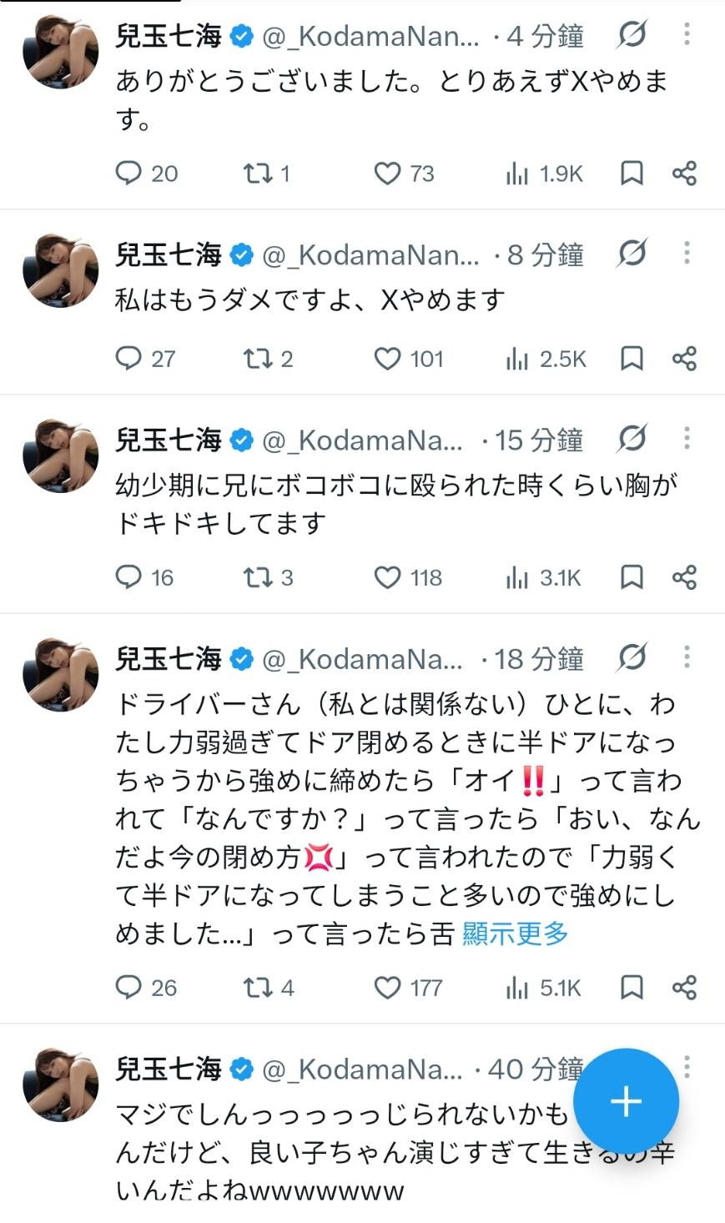Viewport: 725px width, 1223px height.
Task: View analytics showing 5.1K views
Action: [543, 988]
